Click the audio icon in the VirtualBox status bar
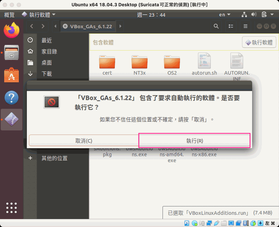 coord(202,223)
